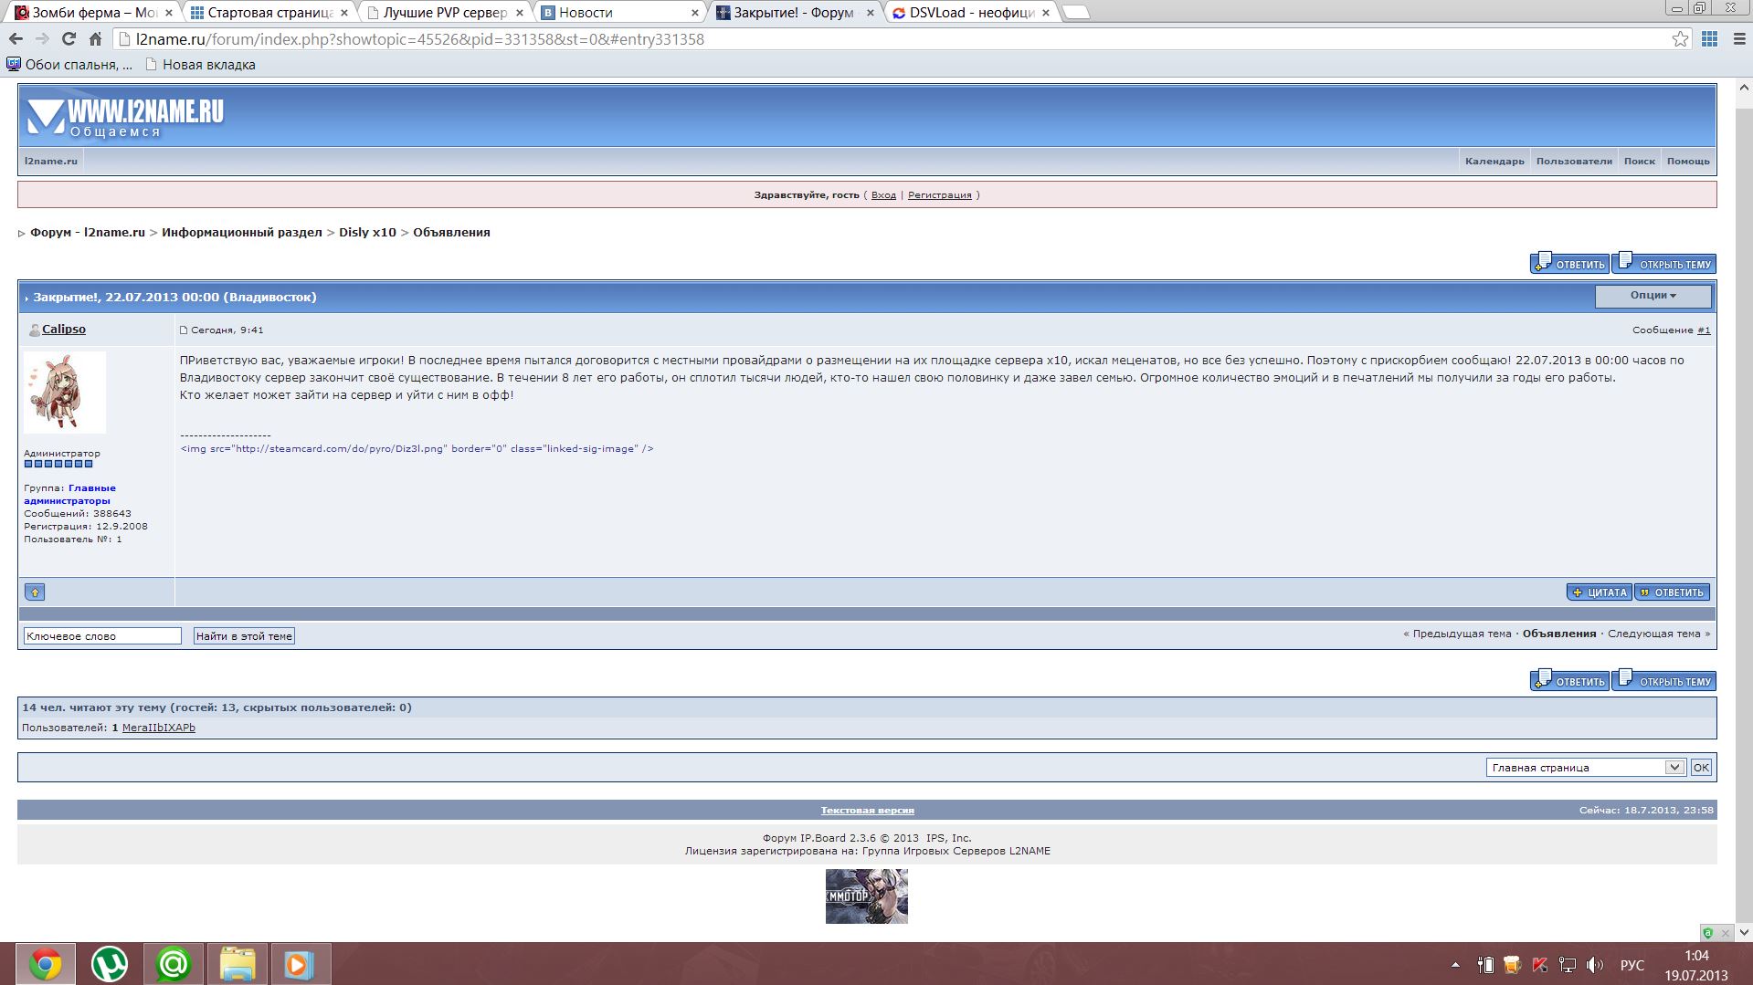
Task: Go to Disly x10 breadcrumb
Action: [x=367, y=233]
